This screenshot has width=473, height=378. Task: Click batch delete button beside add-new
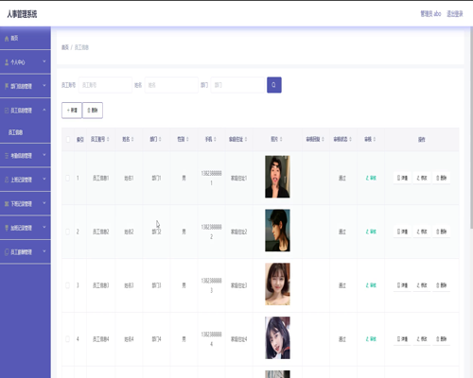click(x=93, y=111)
